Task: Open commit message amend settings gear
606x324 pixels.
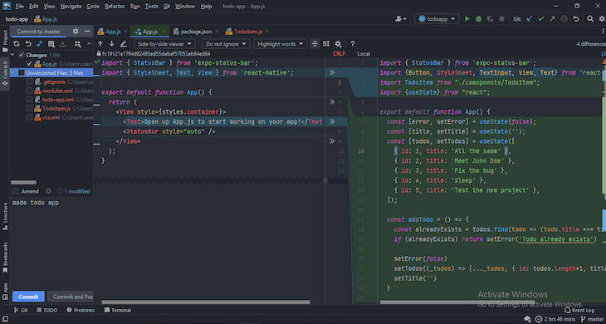Action: tap(48, 191)
